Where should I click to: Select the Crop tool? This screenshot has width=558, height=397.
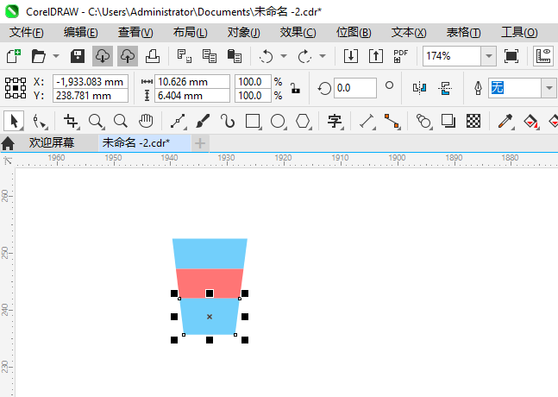coord(71,122)
